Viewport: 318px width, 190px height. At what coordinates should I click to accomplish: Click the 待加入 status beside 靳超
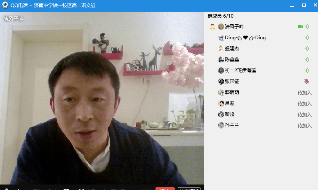(304, 114)
